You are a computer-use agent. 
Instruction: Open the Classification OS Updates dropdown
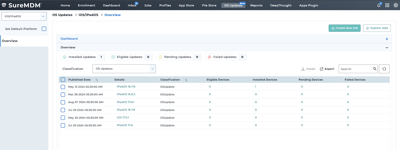click(124, 69)
